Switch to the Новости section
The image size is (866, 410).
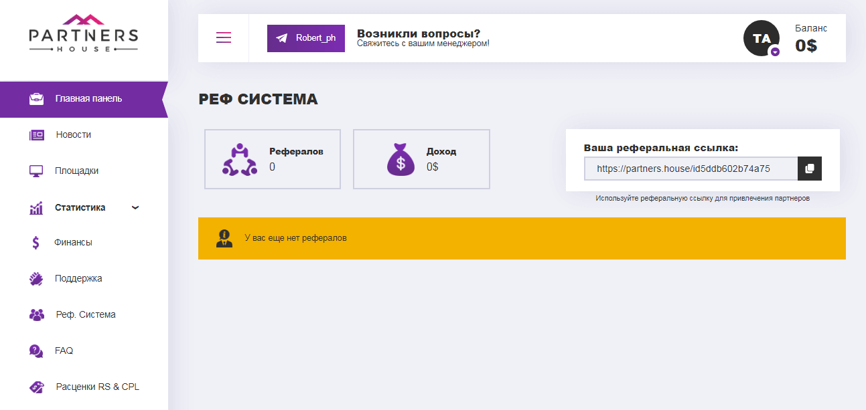[74, 134]
